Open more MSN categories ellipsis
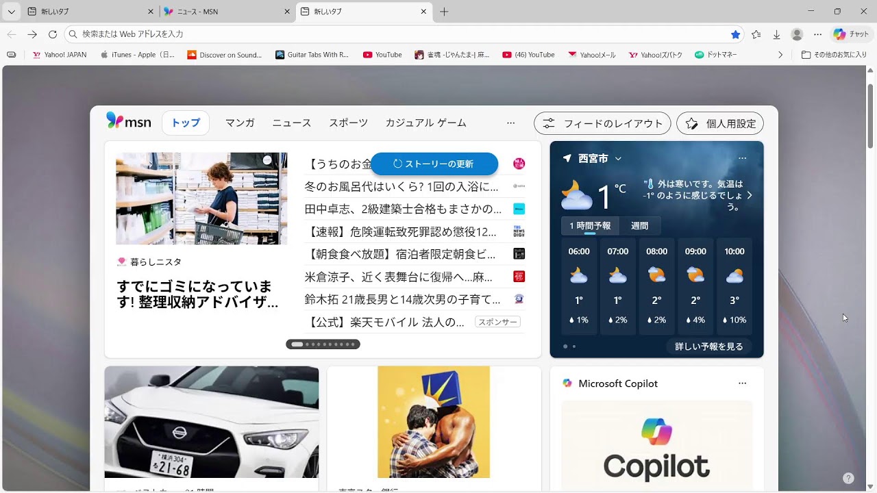 (x=510, y=123)
